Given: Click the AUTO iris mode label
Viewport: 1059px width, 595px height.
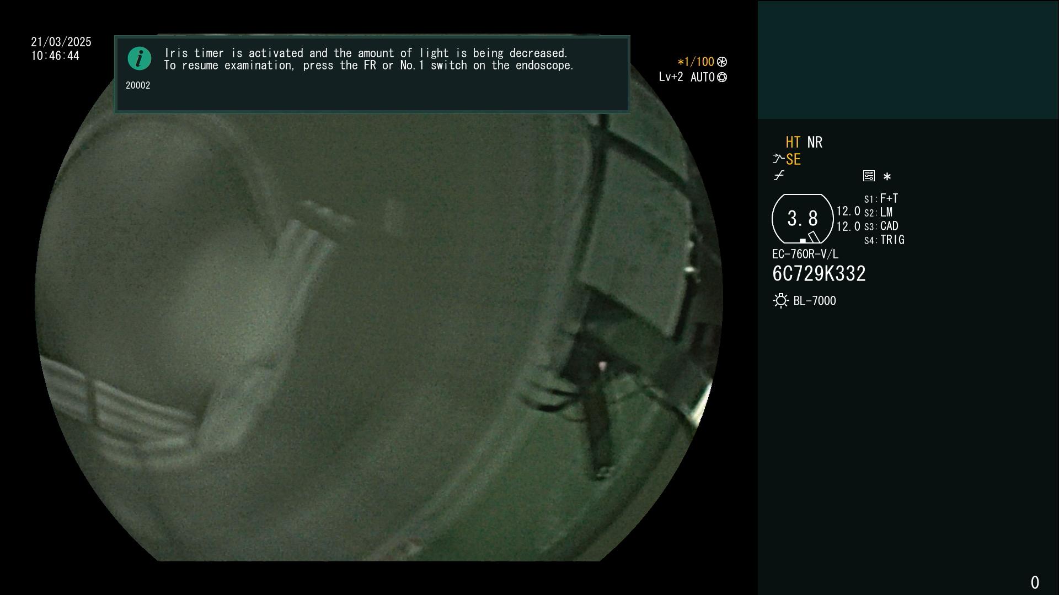Looking at the screenshot, I should [703, 77].
